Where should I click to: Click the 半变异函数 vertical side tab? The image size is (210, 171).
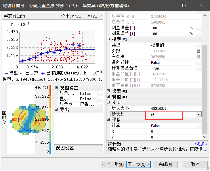(x=4, y=119)
